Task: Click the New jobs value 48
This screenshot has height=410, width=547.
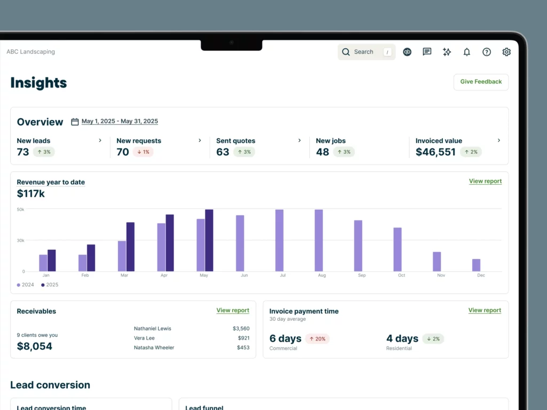Action: pyautogui.click(x=322, y=152)
